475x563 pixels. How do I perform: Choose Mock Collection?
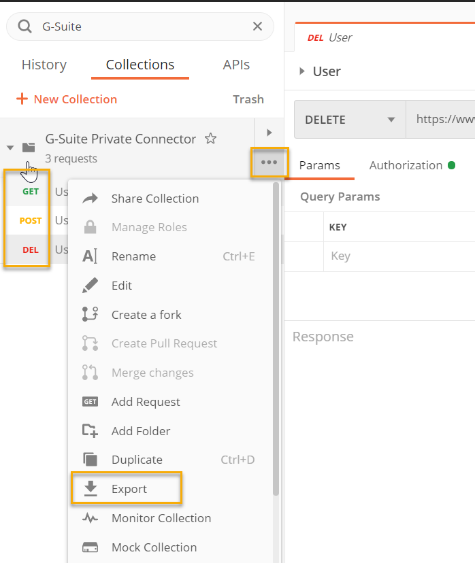point(170,547)
